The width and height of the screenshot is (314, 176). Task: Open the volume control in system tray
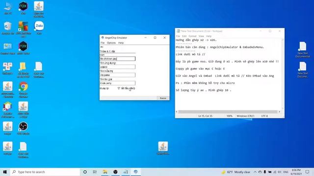279,172
